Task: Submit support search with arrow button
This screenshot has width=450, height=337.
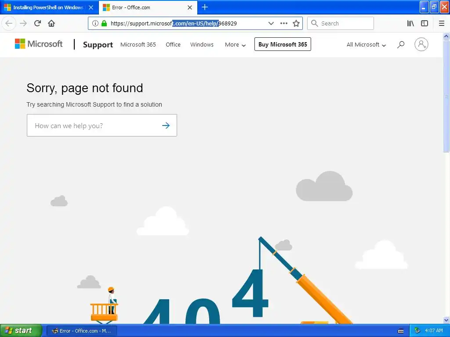Action: (166, 125)
